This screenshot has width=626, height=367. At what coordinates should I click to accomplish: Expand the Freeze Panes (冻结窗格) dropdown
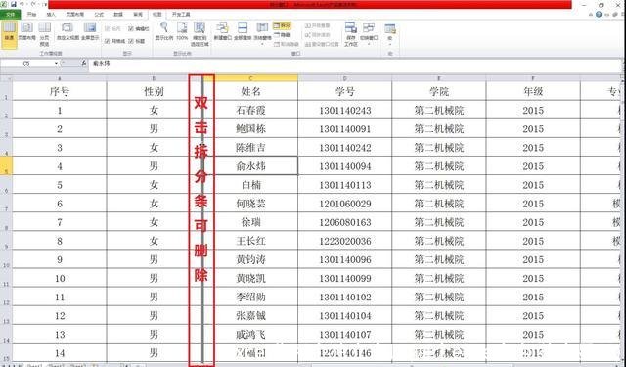262,43
